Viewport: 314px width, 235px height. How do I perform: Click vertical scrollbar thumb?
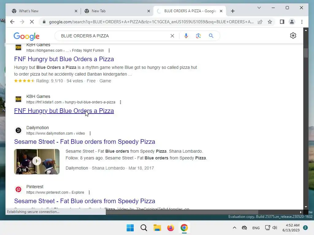click(x=306, y=53)
